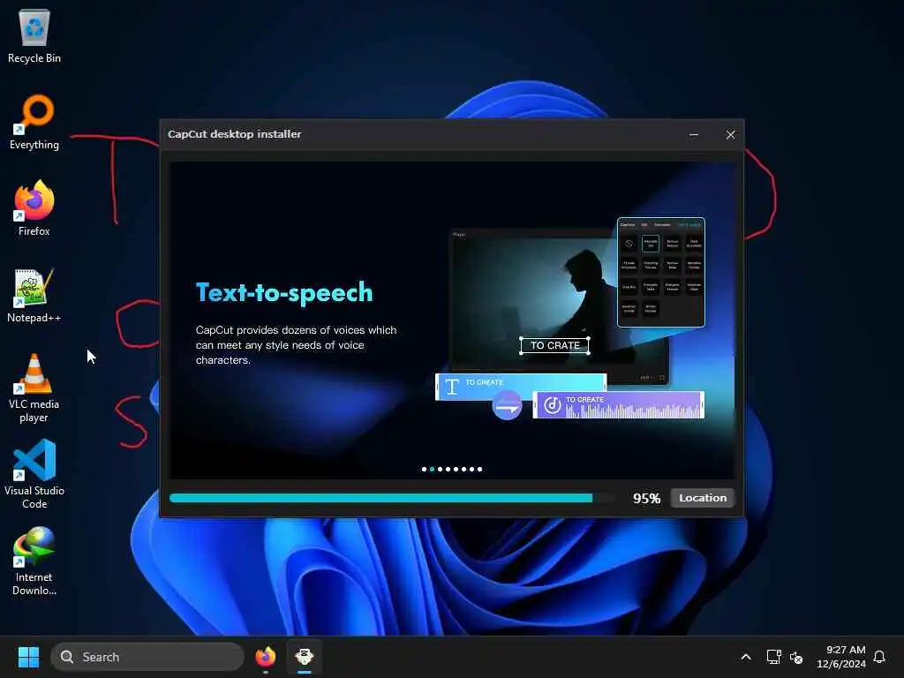904x678 pixels.
Task: Click the muted volume tray icon
Action: 796,657
